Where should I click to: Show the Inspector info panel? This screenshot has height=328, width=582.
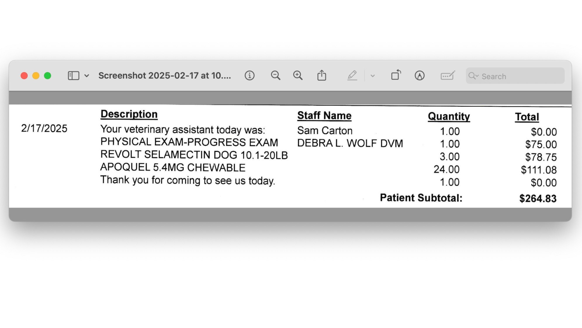click(249, 76)
